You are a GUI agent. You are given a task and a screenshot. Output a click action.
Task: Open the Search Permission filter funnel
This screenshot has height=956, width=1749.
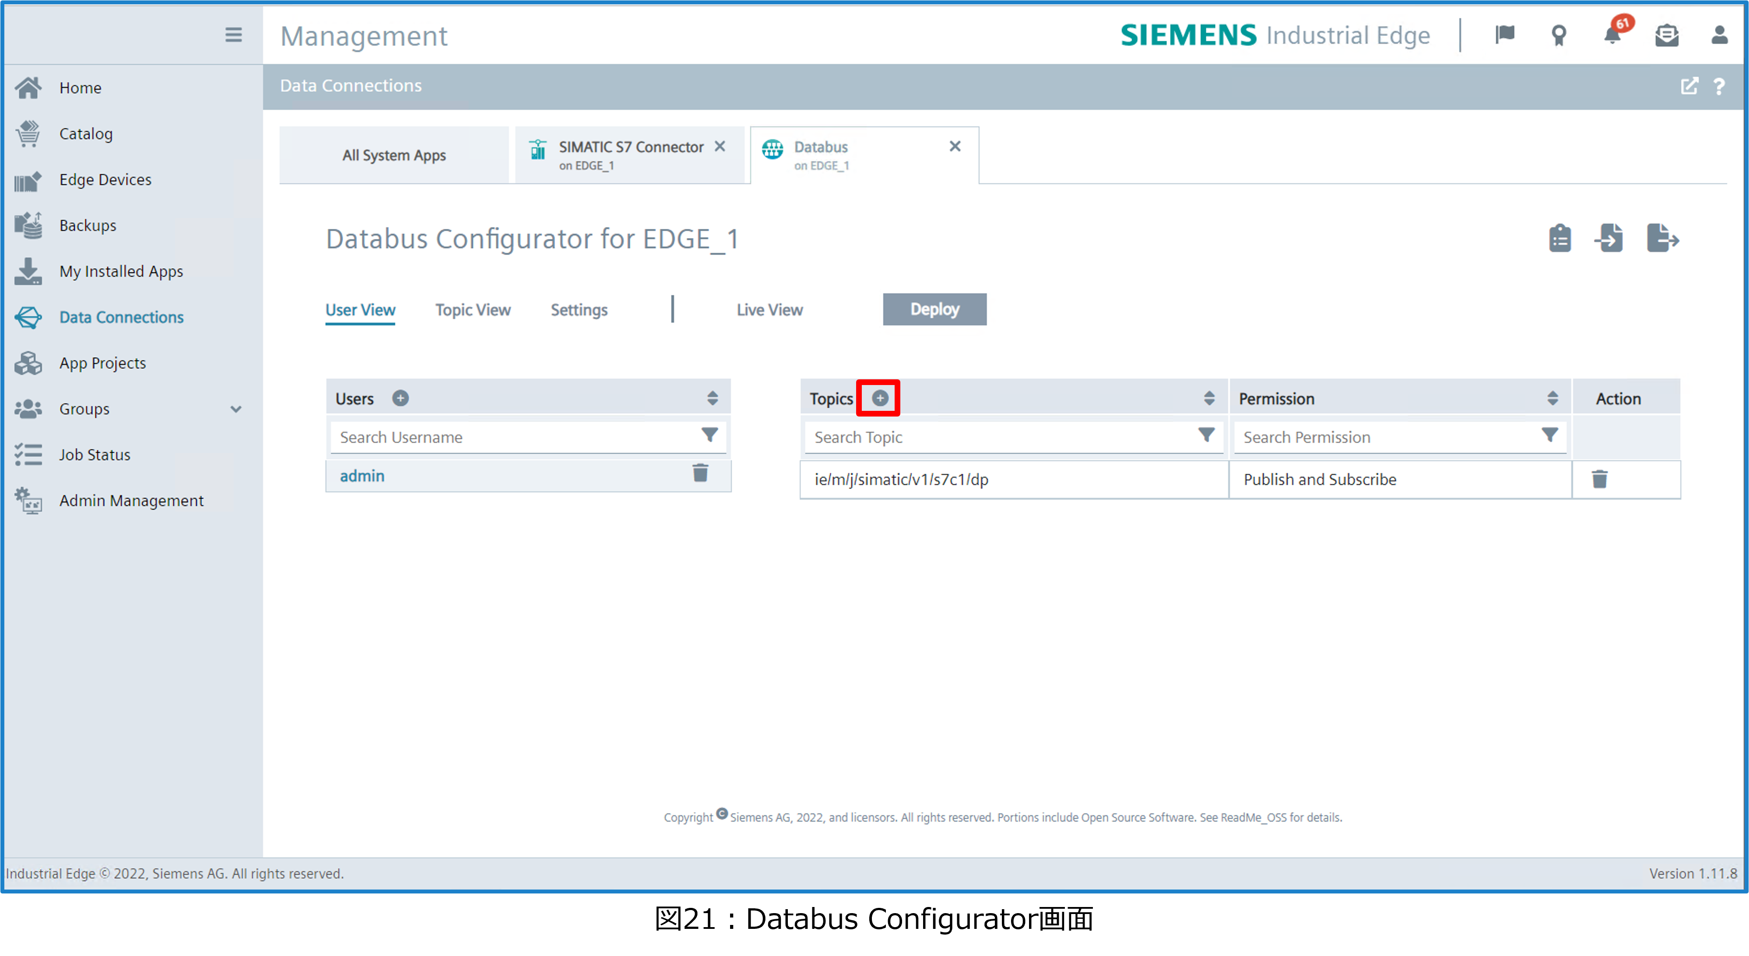(1549, 435)
